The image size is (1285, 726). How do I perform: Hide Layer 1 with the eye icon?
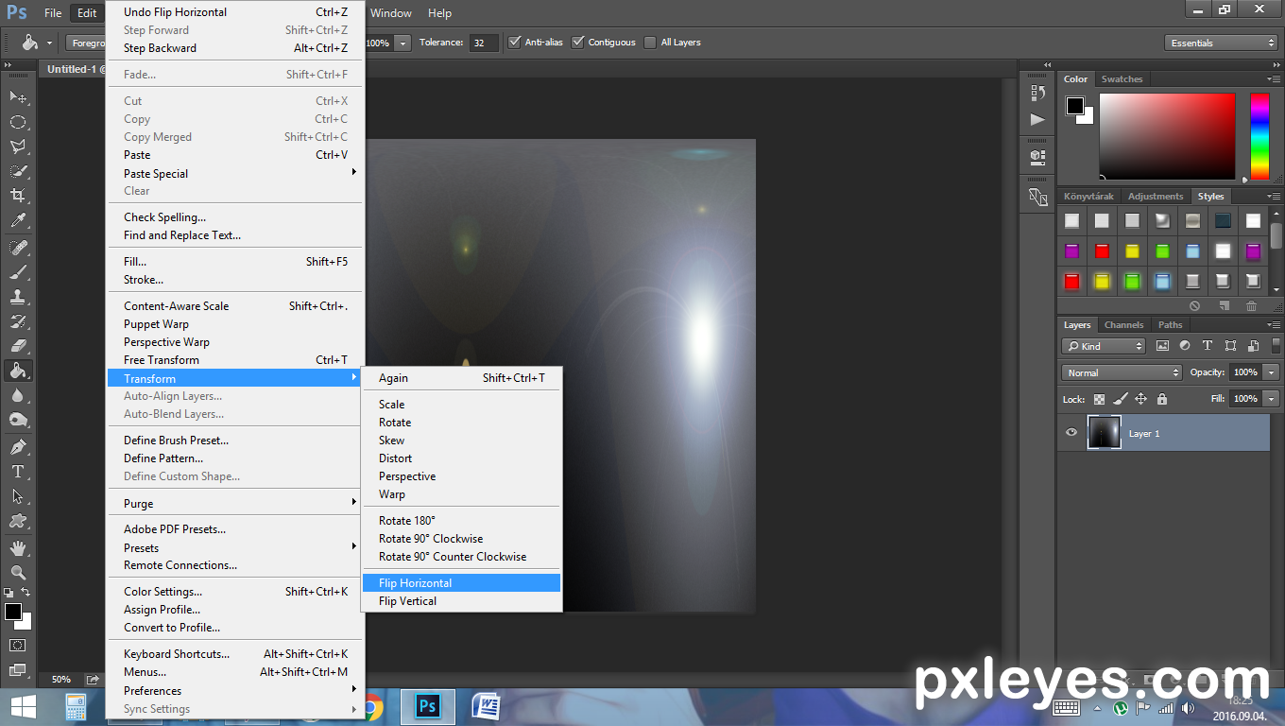pyautogui.click(x=1071, y=433)
